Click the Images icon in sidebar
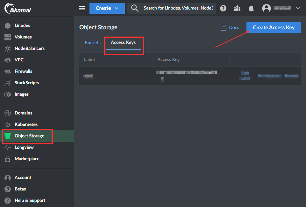 pyautogui.click(x=8, y=94)
